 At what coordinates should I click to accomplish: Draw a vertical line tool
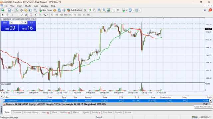(x=13, y=15)
